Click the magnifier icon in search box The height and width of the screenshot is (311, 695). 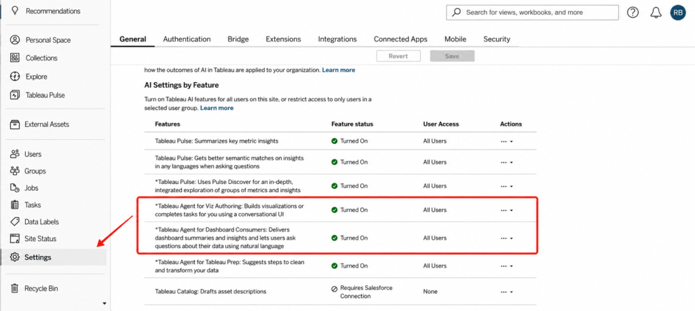[456, 12]
